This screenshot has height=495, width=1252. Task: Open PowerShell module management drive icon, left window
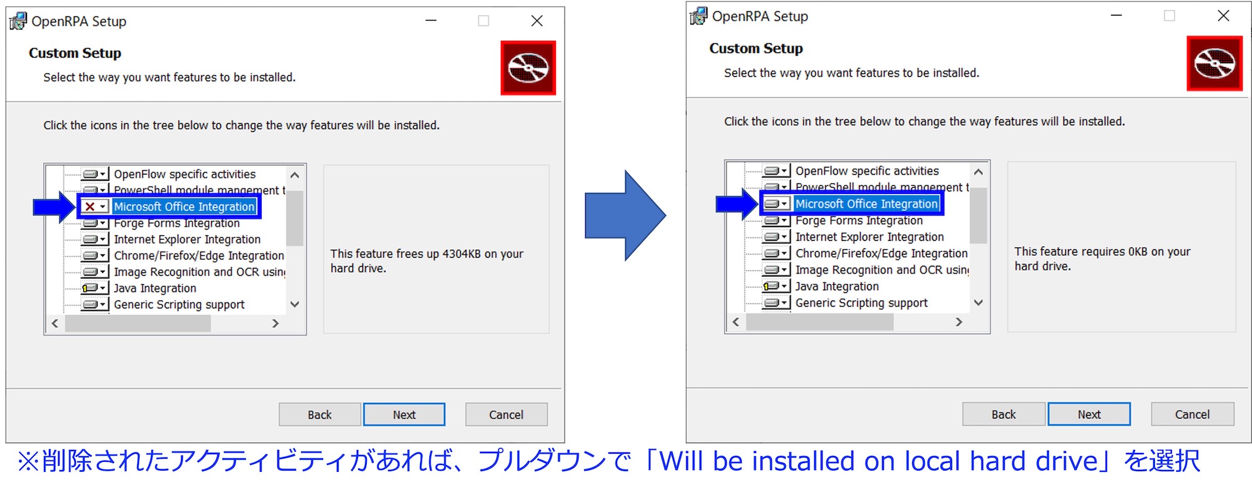pos(95,189)
